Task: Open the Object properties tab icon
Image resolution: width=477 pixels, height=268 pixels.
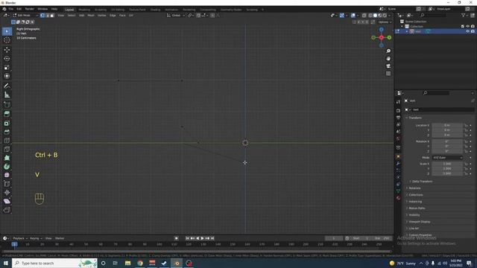Action: (x=398, y=157)
